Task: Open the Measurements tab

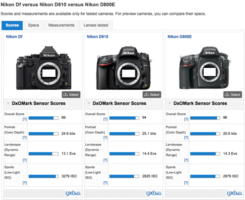Action: (61, 25)
